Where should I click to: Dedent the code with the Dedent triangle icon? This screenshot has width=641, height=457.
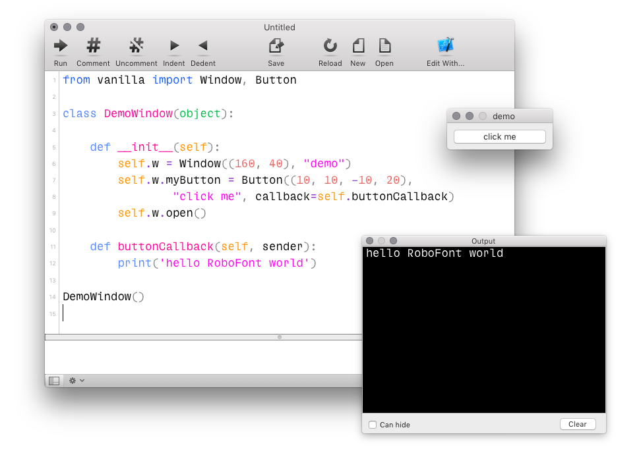(202, 45)
